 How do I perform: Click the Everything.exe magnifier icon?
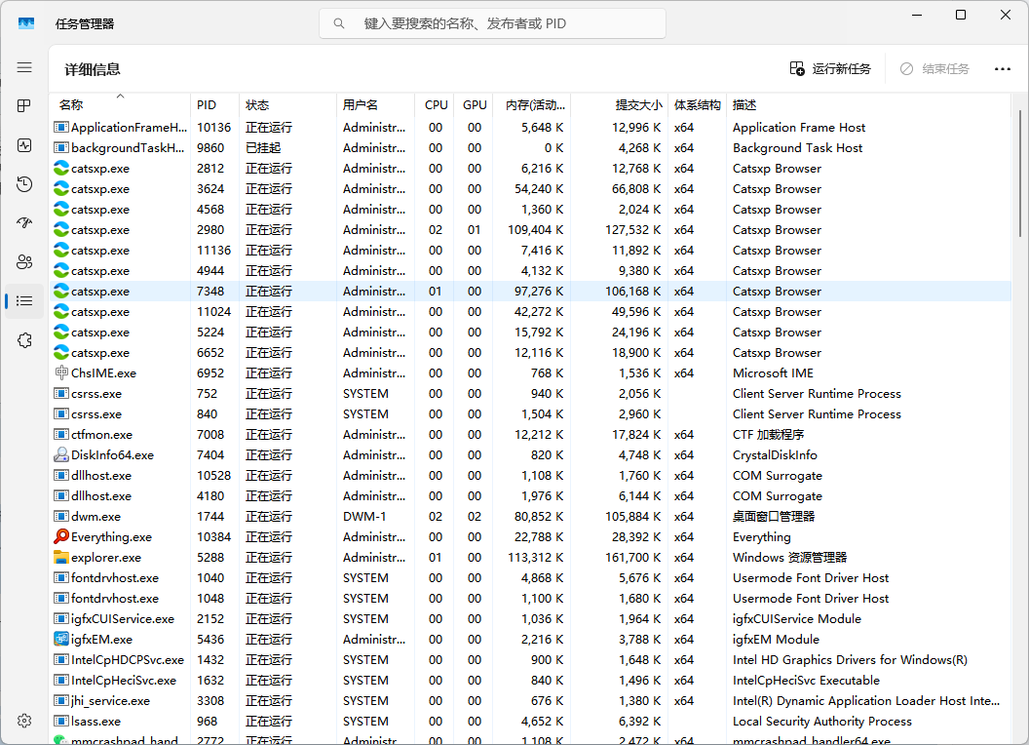(61, 537)
